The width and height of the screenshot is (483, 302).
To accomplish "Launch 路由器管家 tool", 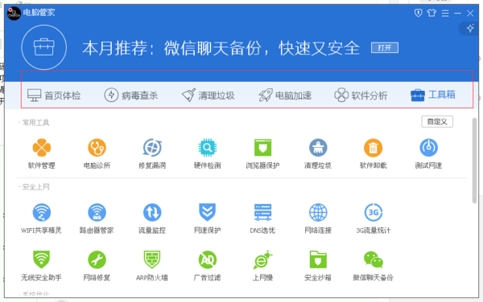I will point(97,218).
